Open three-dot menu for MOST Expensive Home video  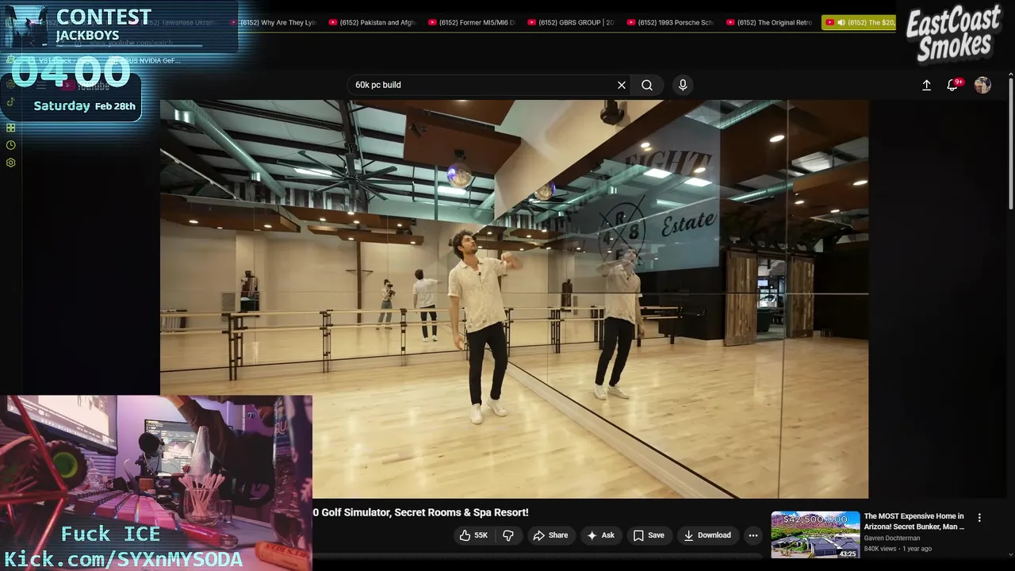[x=979, y=518]
